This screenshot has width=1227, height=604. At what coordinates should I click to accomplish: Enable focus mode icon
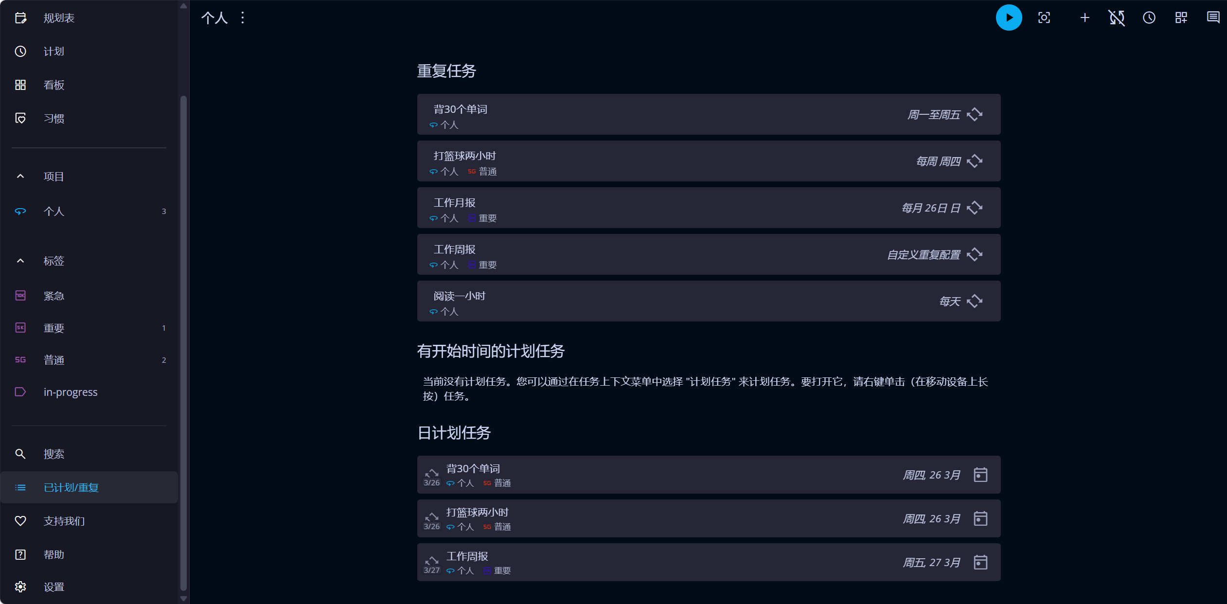(x=1044, y=18)
